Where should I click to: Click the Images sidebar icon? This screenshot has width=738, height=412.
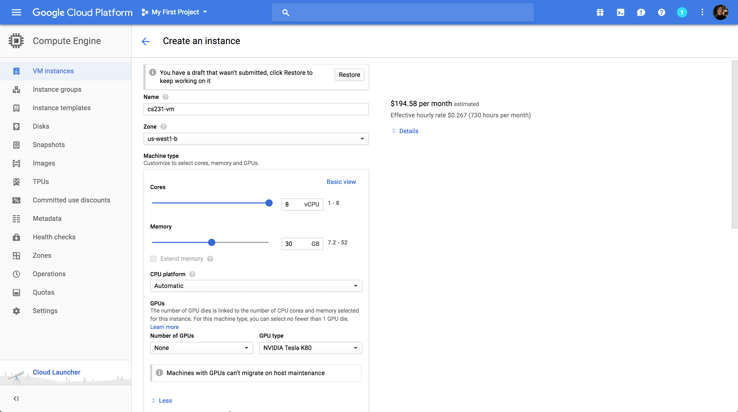[16, 163]
